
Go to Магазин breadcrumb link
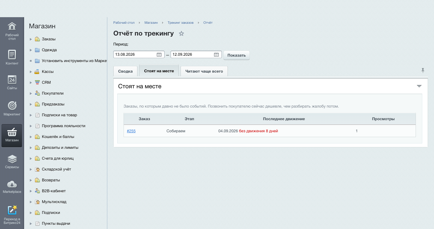[x=151, y=23]
